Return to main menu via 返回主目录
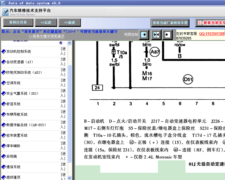This screenshot has height=180, width=225. tap(18, 23)
